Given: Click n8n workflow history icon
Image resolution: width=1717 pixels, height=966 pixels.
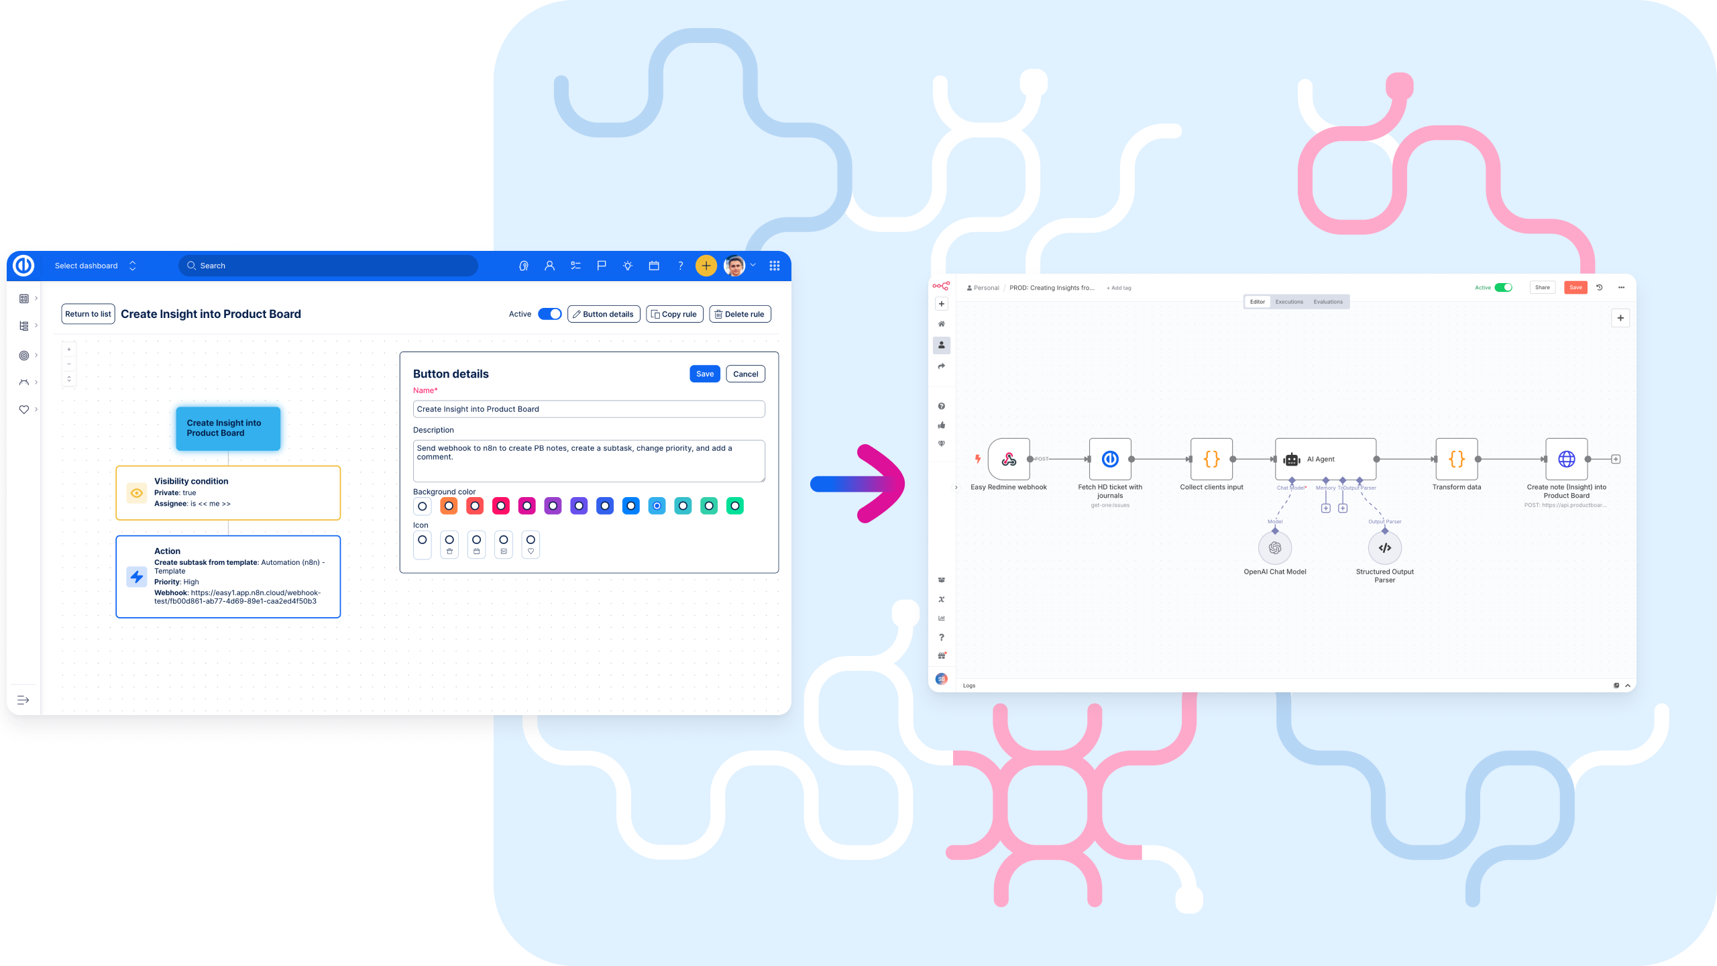Looking at the screenshot, I should tap(1599, 288).
